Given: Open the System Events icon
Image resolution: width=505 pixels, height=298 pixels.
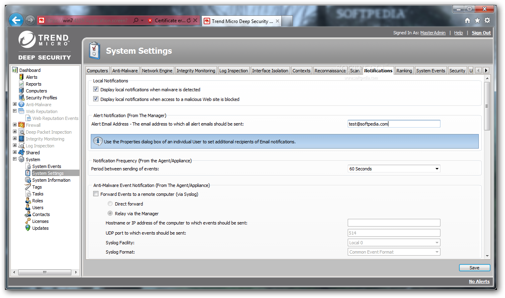Looking at the screenshot, I should (28, 166).
